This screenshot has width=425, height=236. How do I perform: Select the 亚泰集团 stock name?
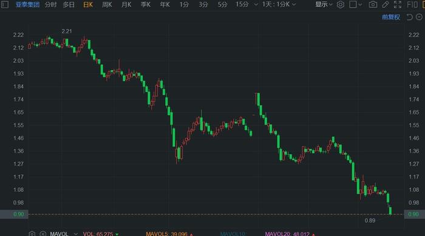[x=27, y=5]
